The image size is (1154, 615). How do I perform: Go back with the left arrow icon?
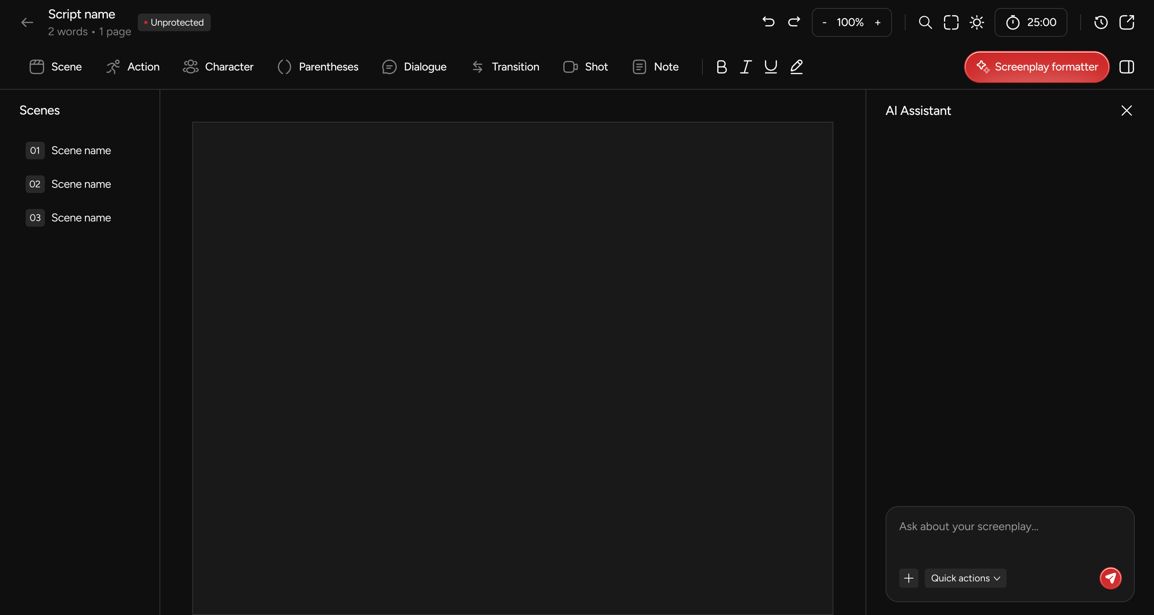click(x=27, y=22)
